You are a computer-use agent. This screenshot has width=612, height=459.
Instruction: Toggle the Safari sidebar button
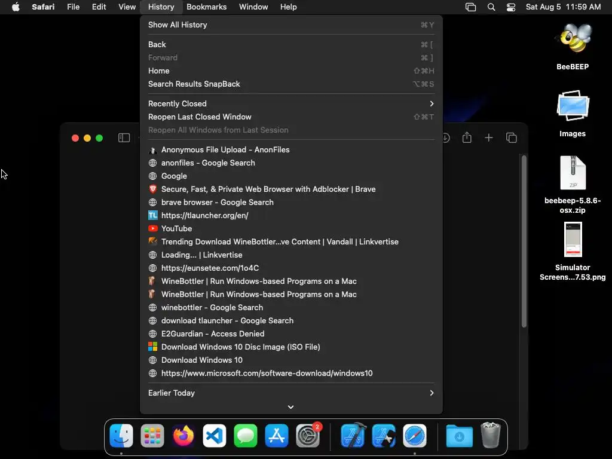pyautogui.click(x=124, y=138)
